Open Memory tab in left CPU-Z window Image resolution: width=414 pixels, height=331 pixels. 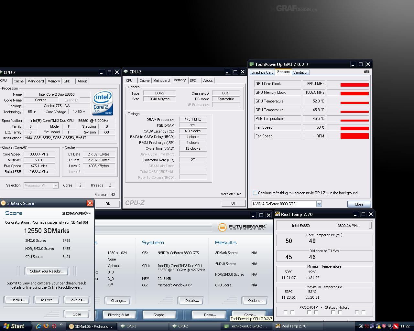(54, 81)
